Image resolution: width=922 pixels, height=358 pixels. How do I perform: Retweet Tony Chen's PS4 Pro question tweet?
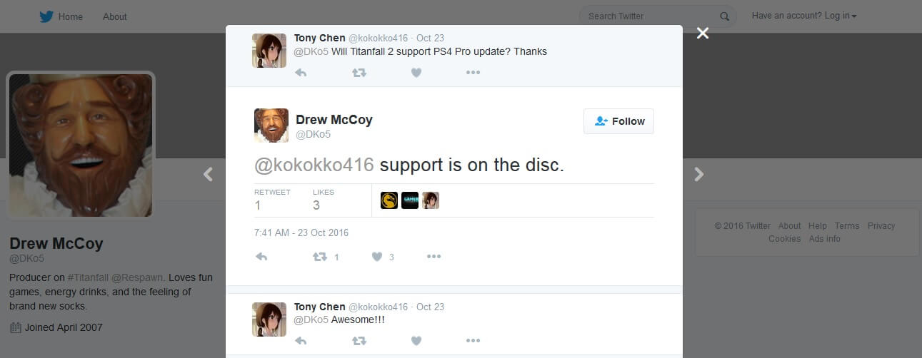pos(359,72)
